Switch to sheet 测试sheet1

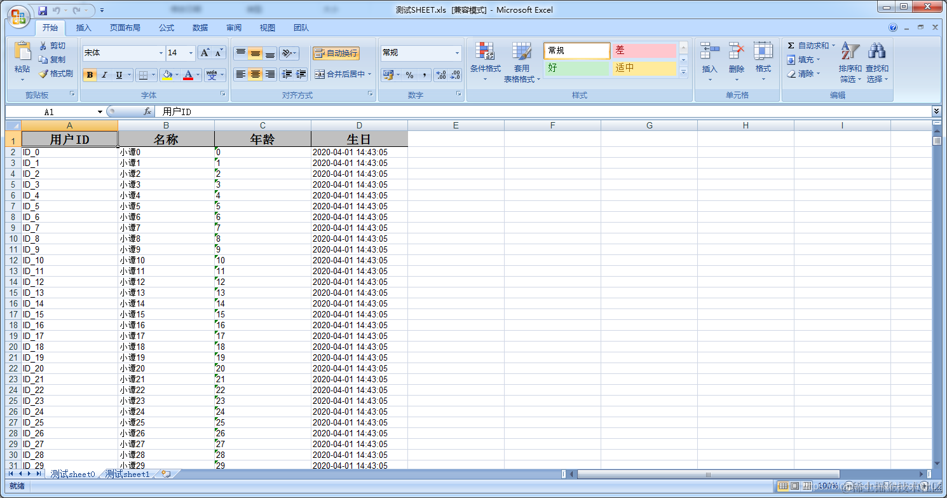click(x=128, y=474)
